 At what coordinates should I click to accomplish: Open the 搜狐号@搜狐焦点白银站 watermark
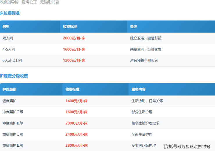click(x=187, y=146)
